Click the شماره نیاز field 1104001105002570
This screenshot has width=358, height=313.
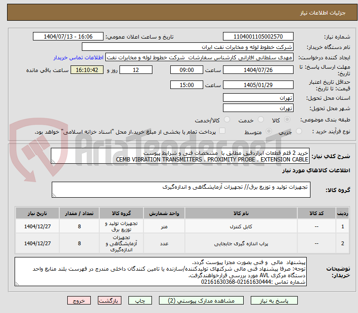point(258,36)
